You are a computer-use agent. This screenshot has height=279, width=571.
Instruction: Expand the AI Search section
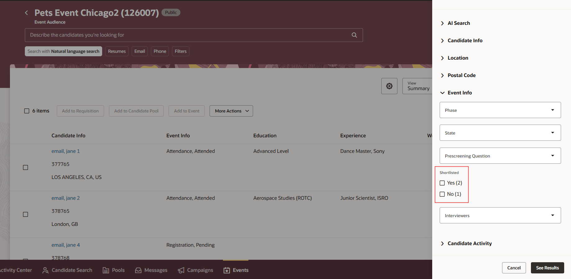(455, 23)
